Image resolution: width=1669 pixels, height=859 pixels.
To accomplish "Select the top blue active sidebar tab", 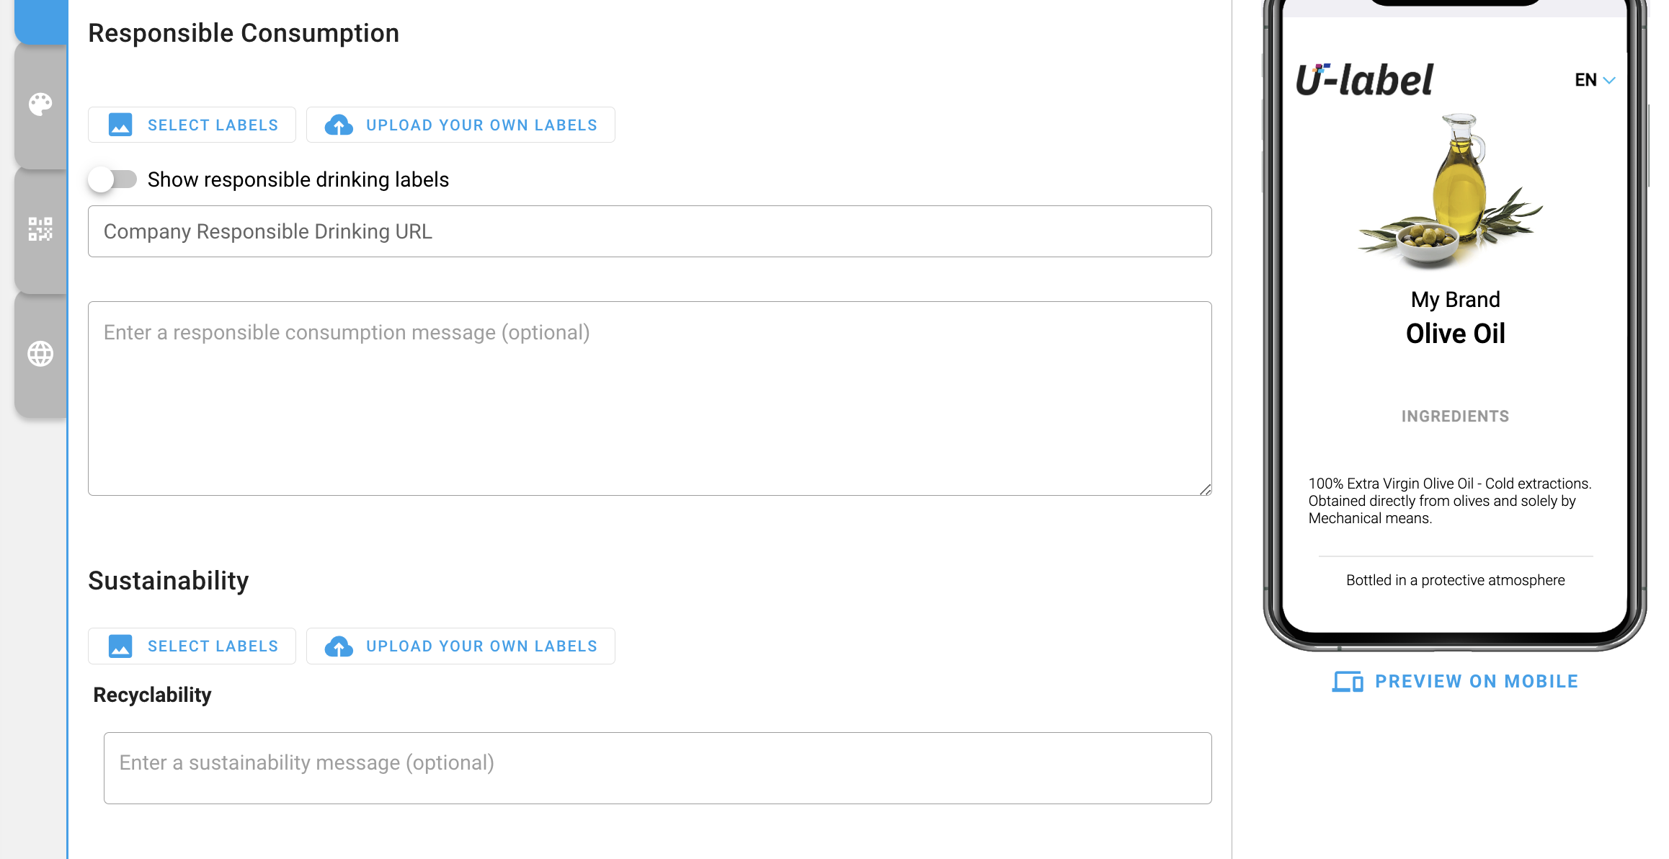I will point(41,20).
